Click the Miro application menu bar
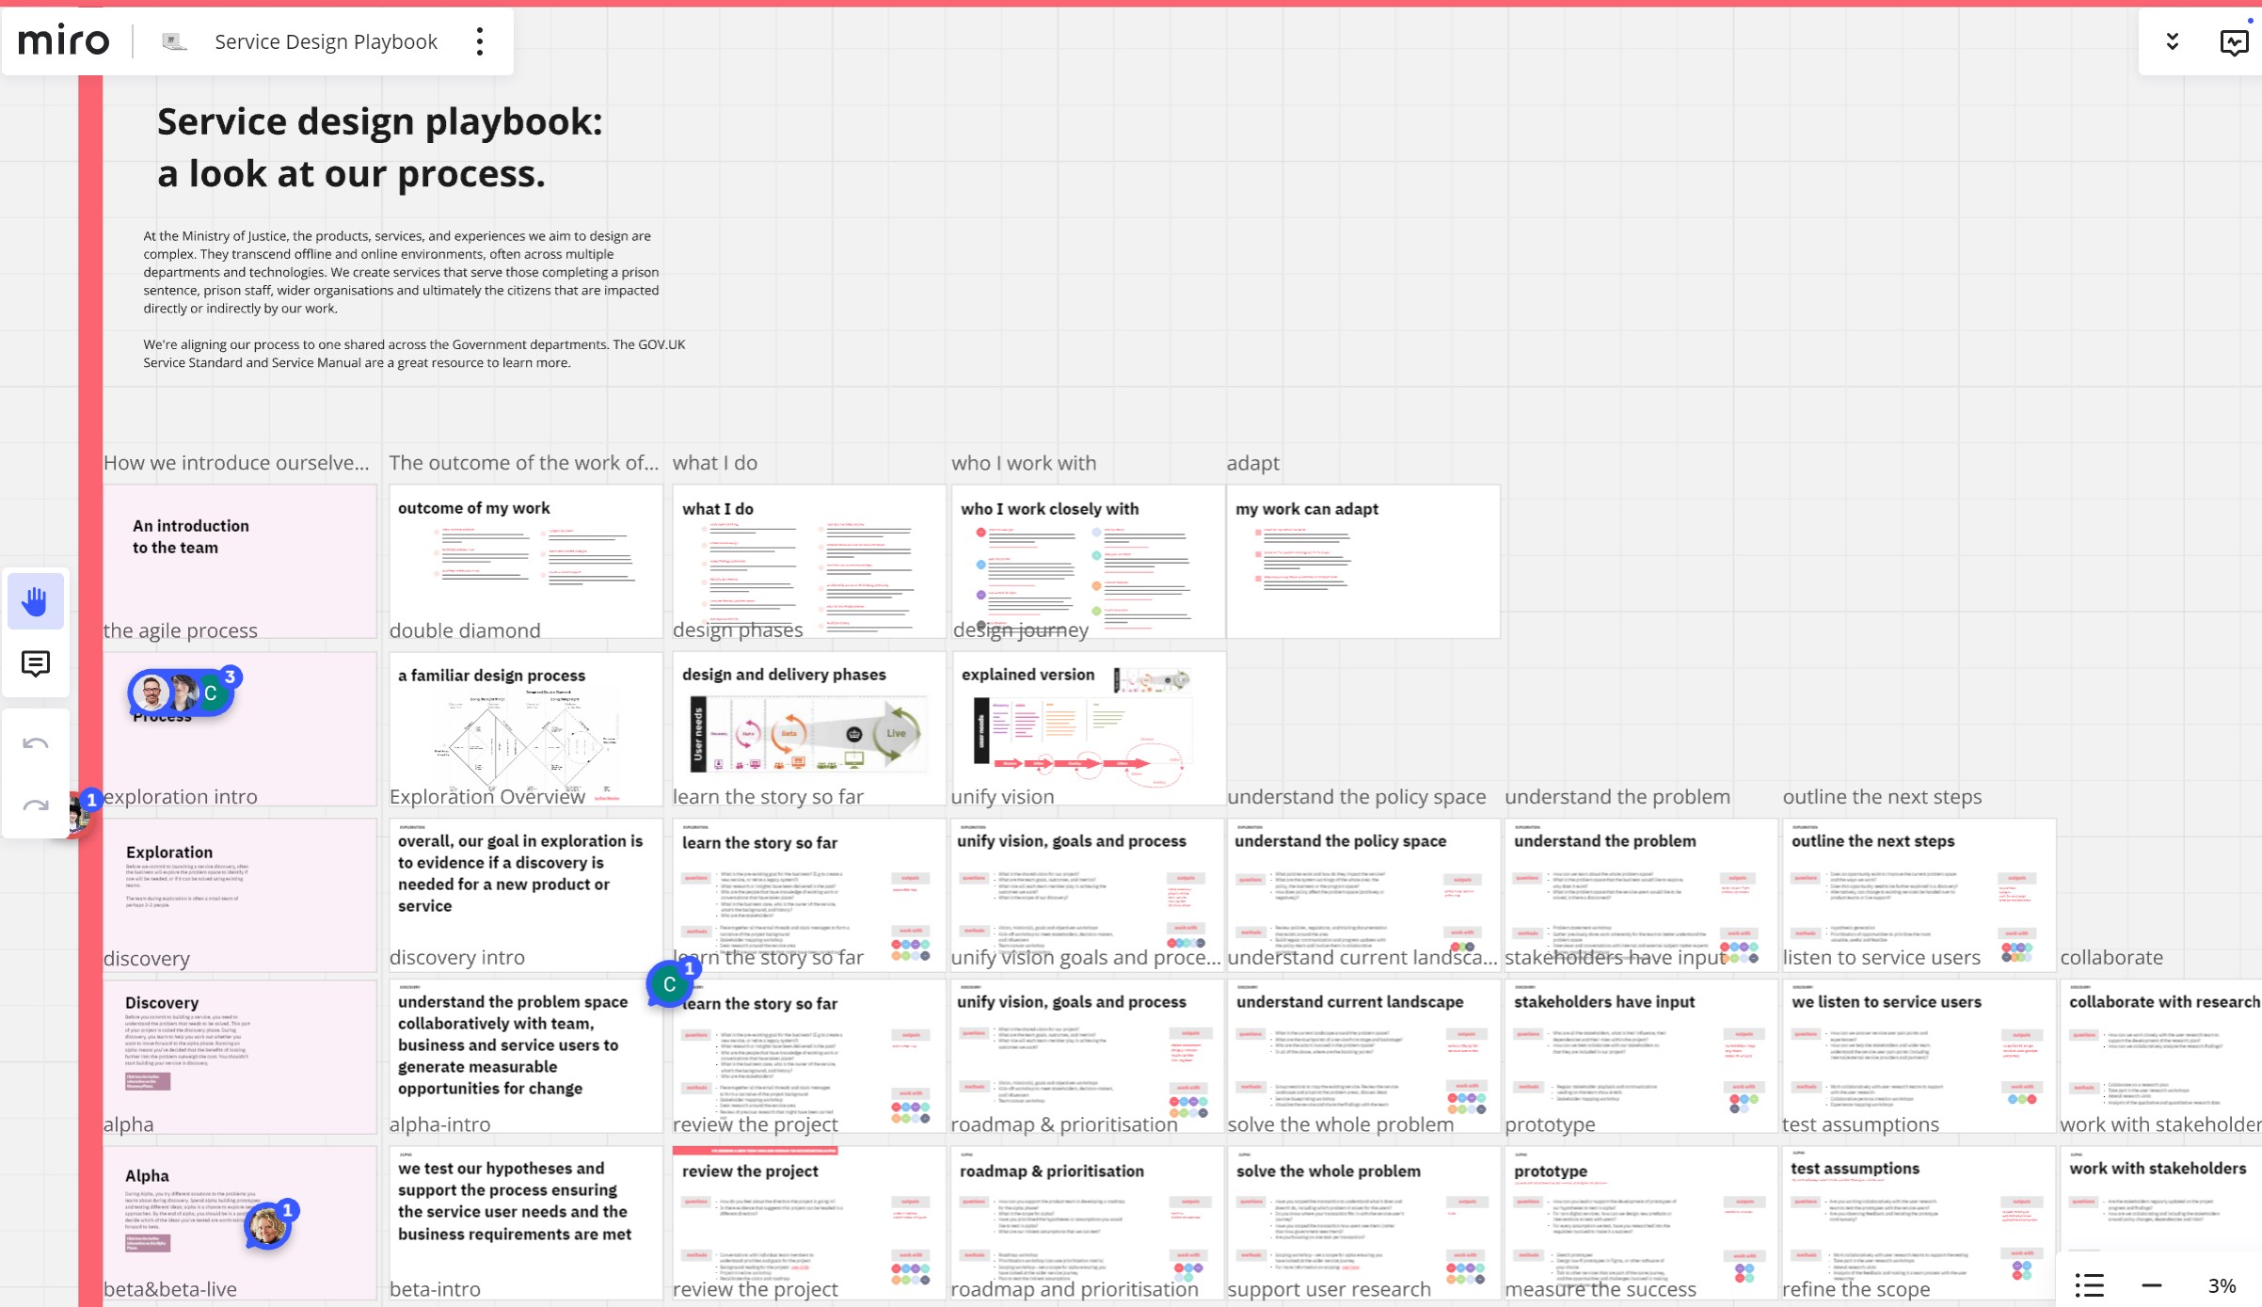 click(x=64, y=40)
